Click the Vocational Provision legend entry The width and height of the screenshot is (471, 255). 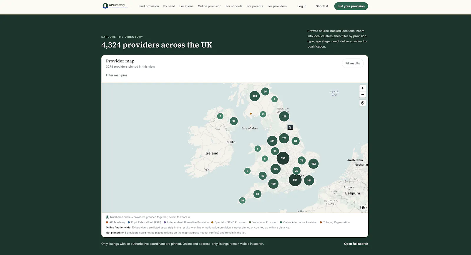click(x=263, y=222)
